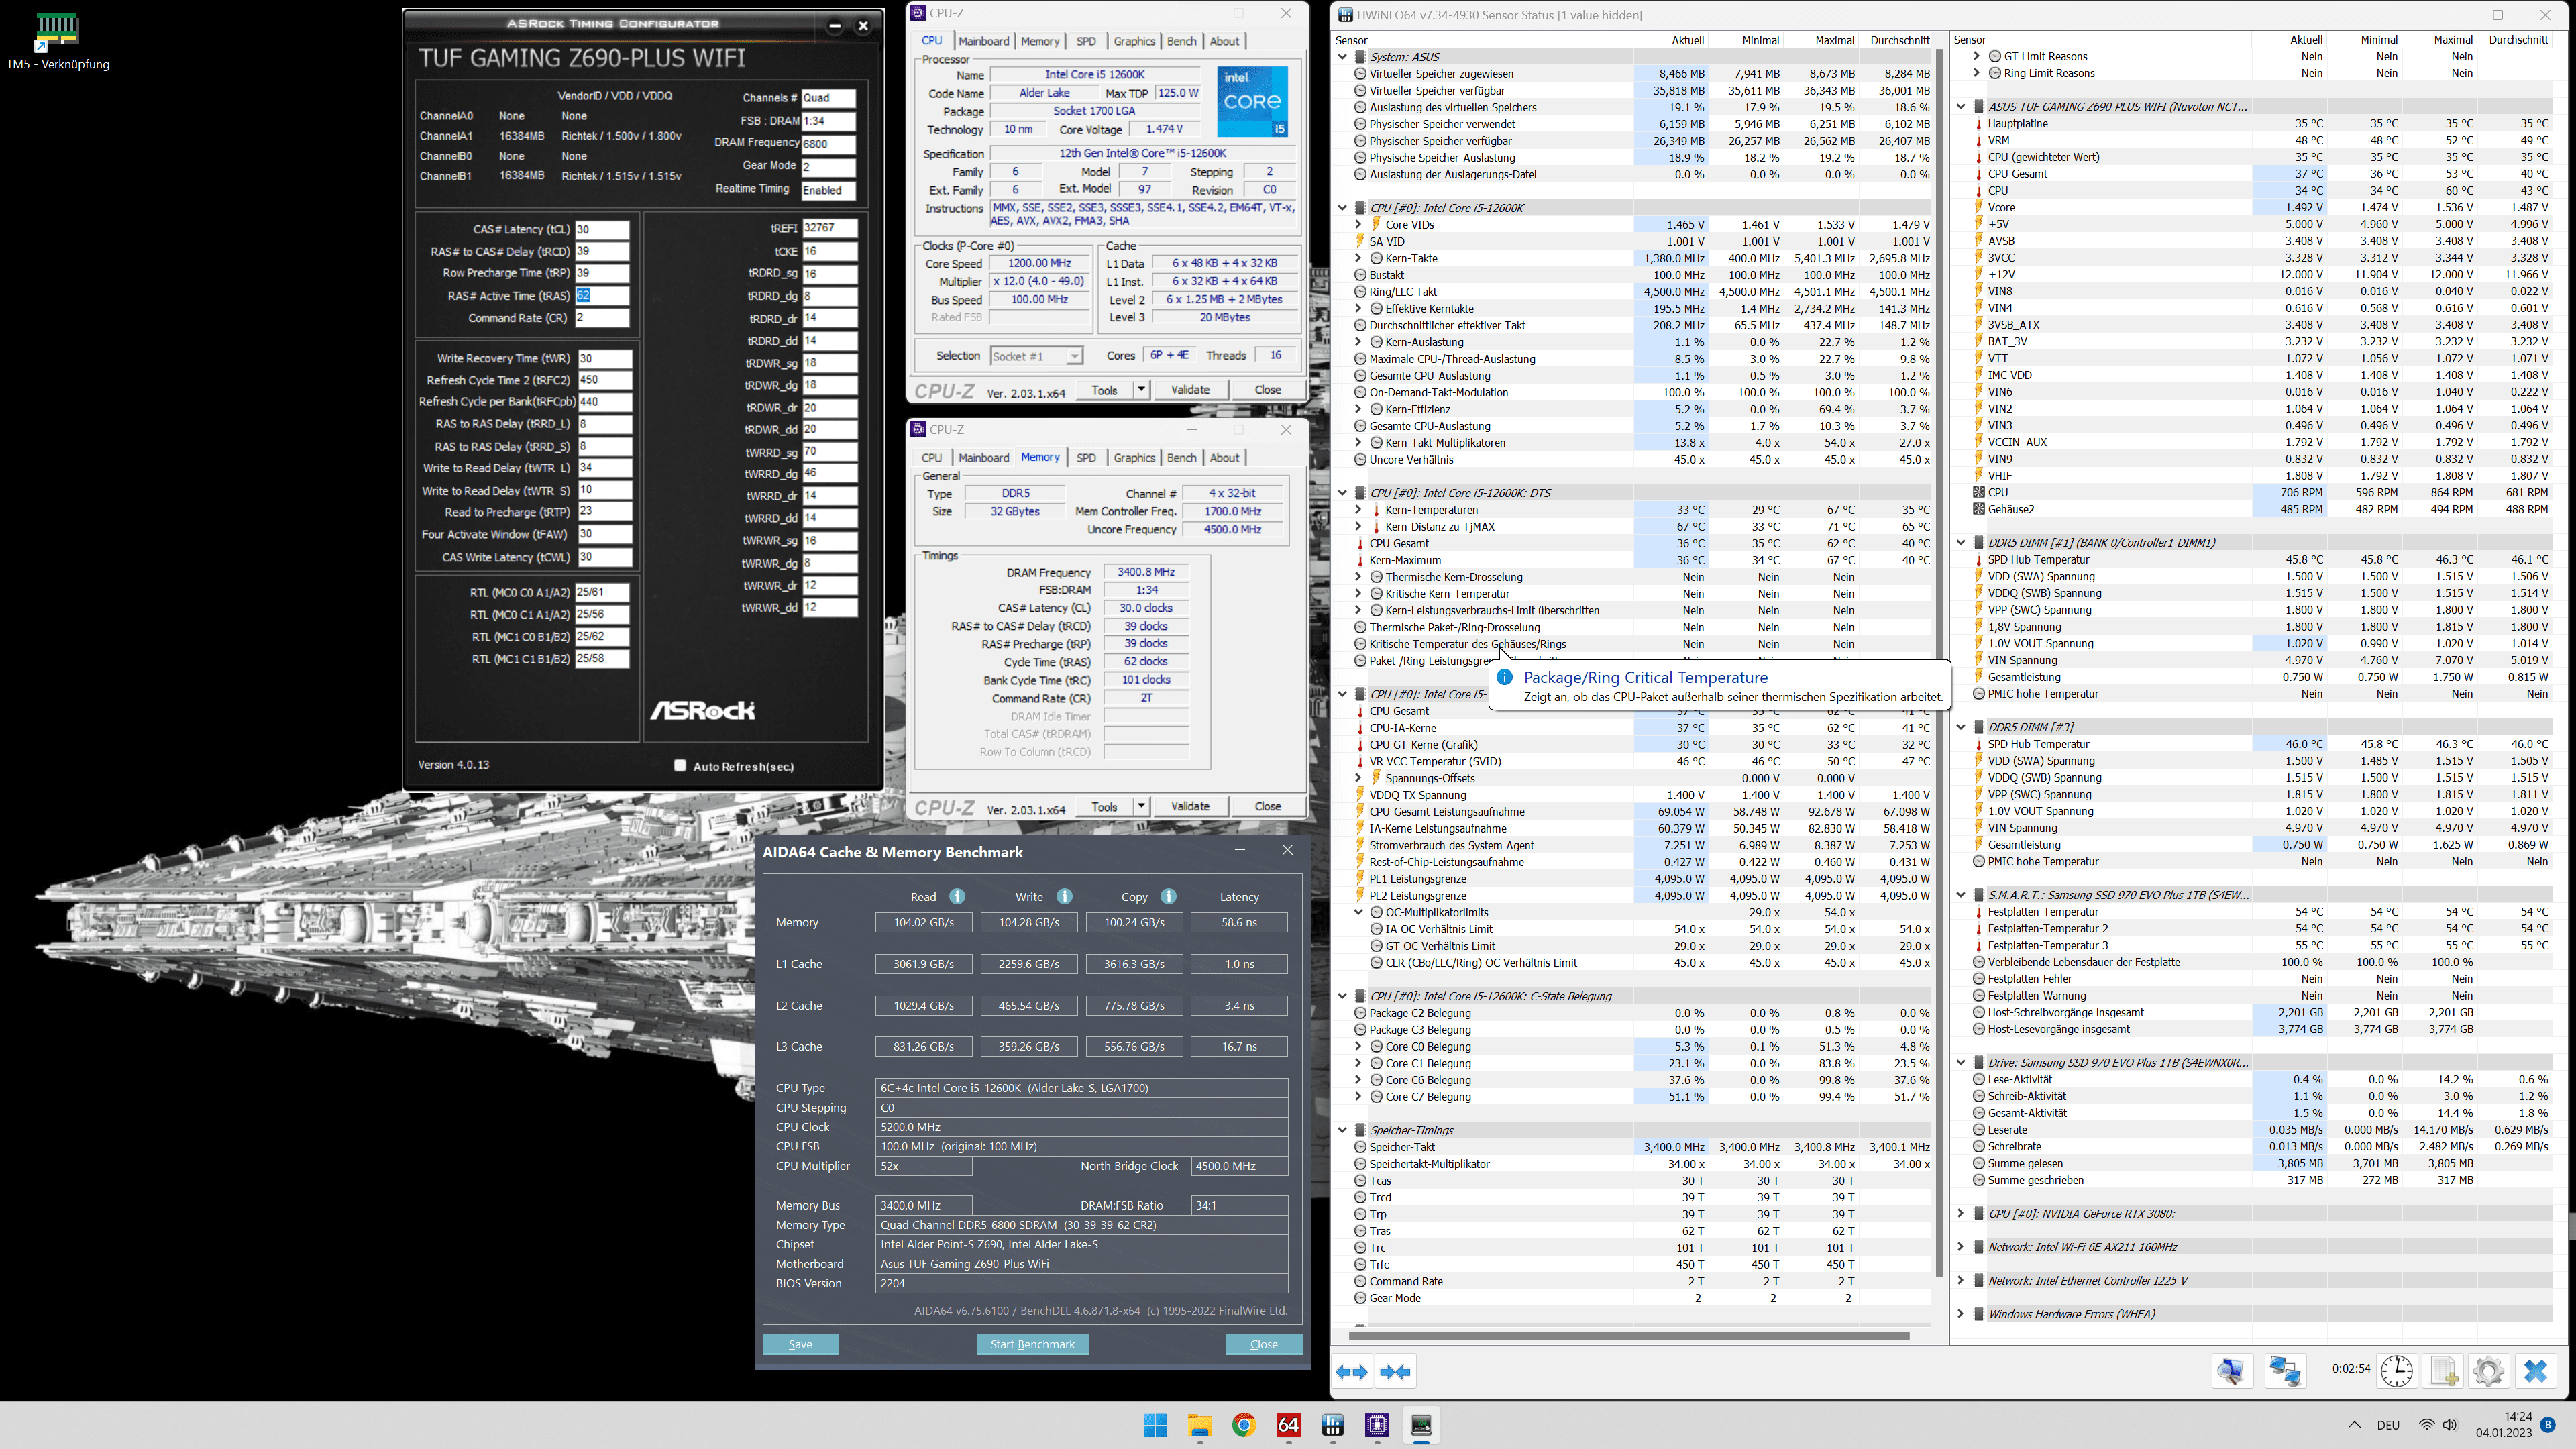Collapse the OC-Multiplikatorlimits row

tap(1358, 912)
